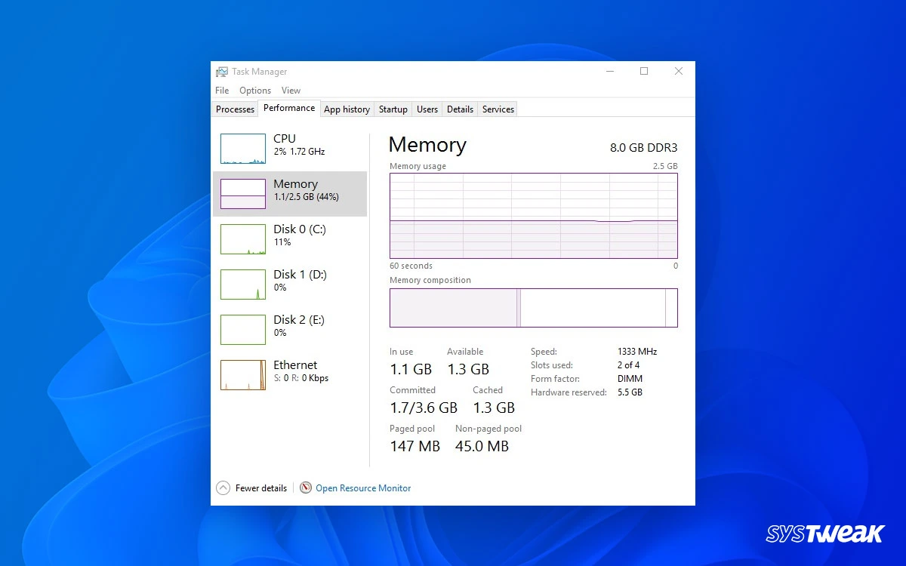Screen dimensions: 906x566
Task: Collapse to fewer details view
Action: coord(260,488)
